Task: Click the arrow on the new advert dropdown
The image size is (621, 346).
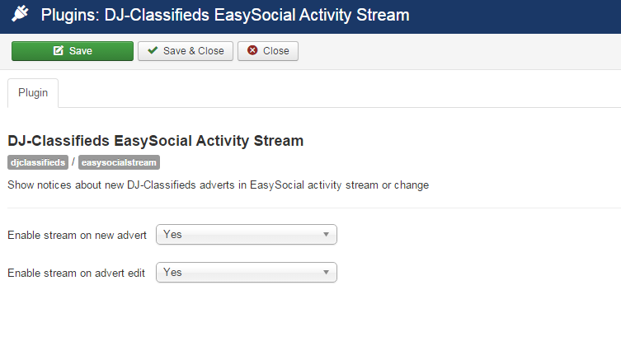Action: pos(327,235)
